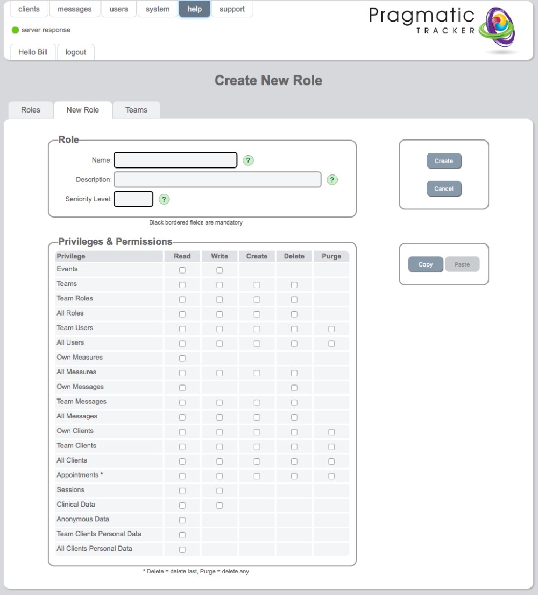Click logout to sign out
This screenshot has height=595, width=538.
[75, 52]
